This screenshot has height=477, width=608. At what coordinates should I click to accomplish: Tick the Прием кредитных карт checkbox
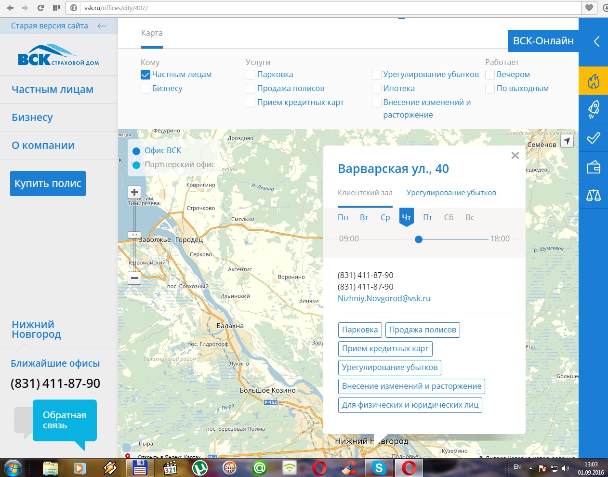(251, 103)
